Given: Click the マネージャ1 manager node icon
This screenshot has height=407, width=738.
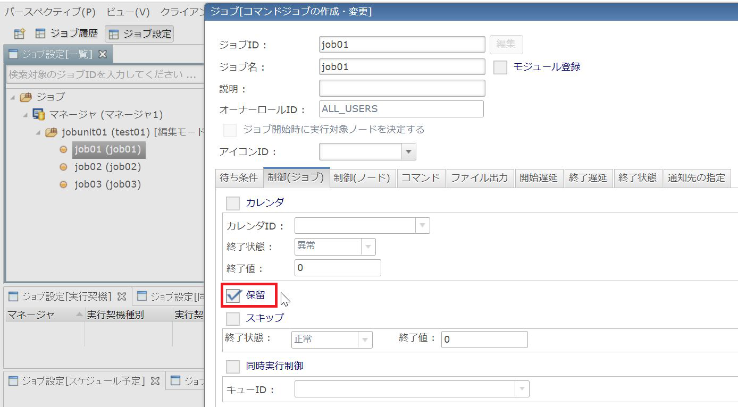Looking at the screenshot, I should [x=39, y=114].
